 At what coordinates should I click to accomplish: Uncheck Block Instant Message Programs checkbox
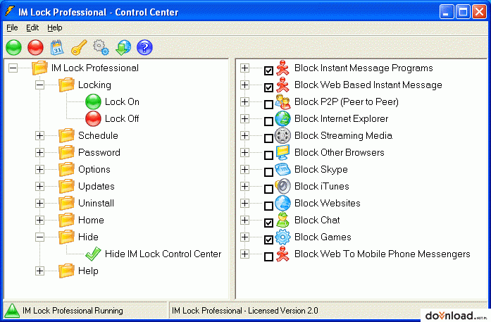268,70
